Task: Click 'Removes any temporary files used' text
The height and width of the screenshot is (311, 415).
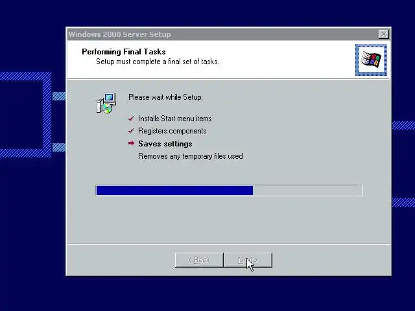Action: pyautogui.click(x=191, y=156)
